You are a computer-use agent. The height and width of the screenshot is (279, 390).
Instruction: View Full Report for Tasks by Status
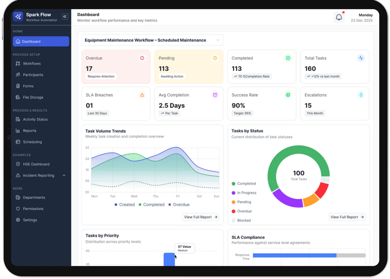pos(347,217)
